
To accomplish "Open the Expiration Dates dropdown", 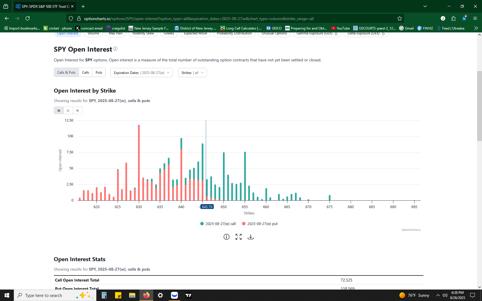I will (141, 73).
